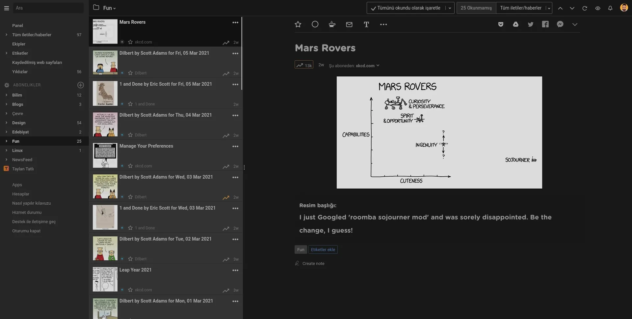The height and width of the screenshot is (319, 632).
Task: Share the article on Twitter
Action: click(531, 24)
